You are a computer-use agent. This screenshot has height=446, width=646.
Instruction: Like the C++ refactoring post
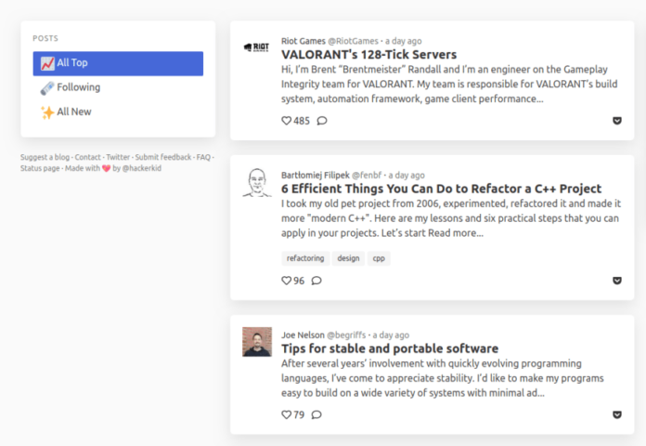[x=286, y=281]
